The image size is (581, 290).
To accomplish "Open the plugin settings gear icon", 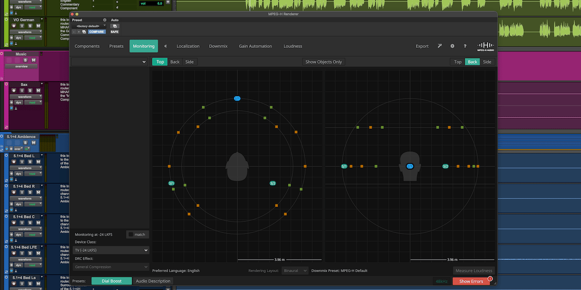I will (x=452, y=46).
